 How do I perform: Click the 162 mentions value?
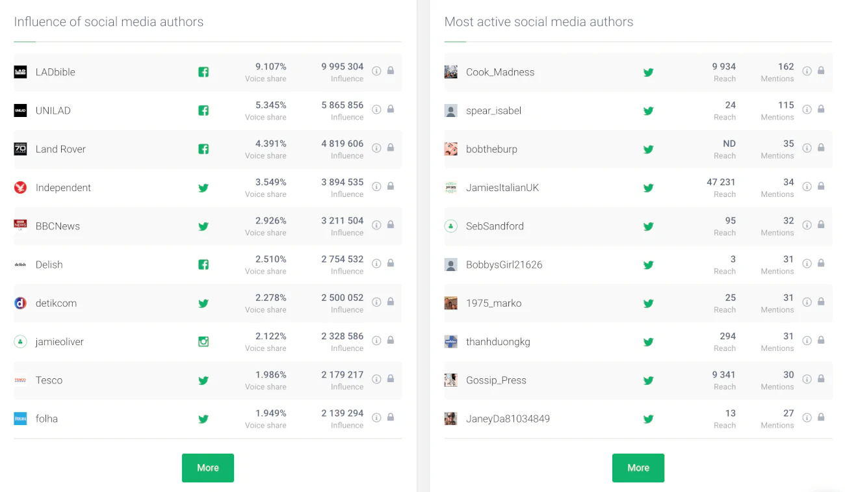(x=786, y=66)
